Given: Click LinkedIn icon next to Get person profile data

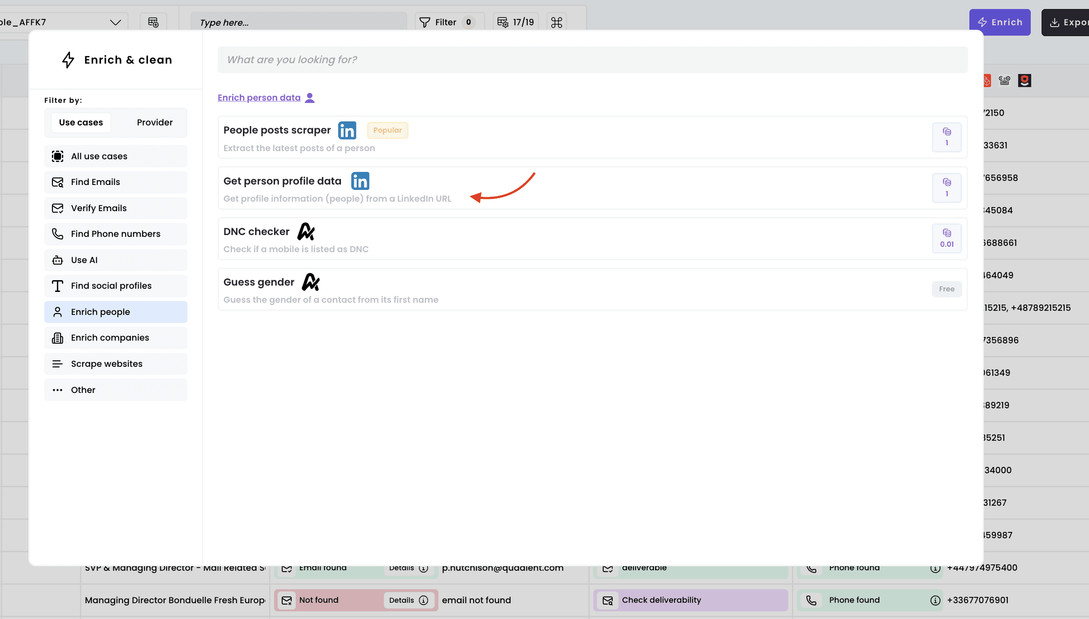Looking at the screenshot, I should coord(360,181).
